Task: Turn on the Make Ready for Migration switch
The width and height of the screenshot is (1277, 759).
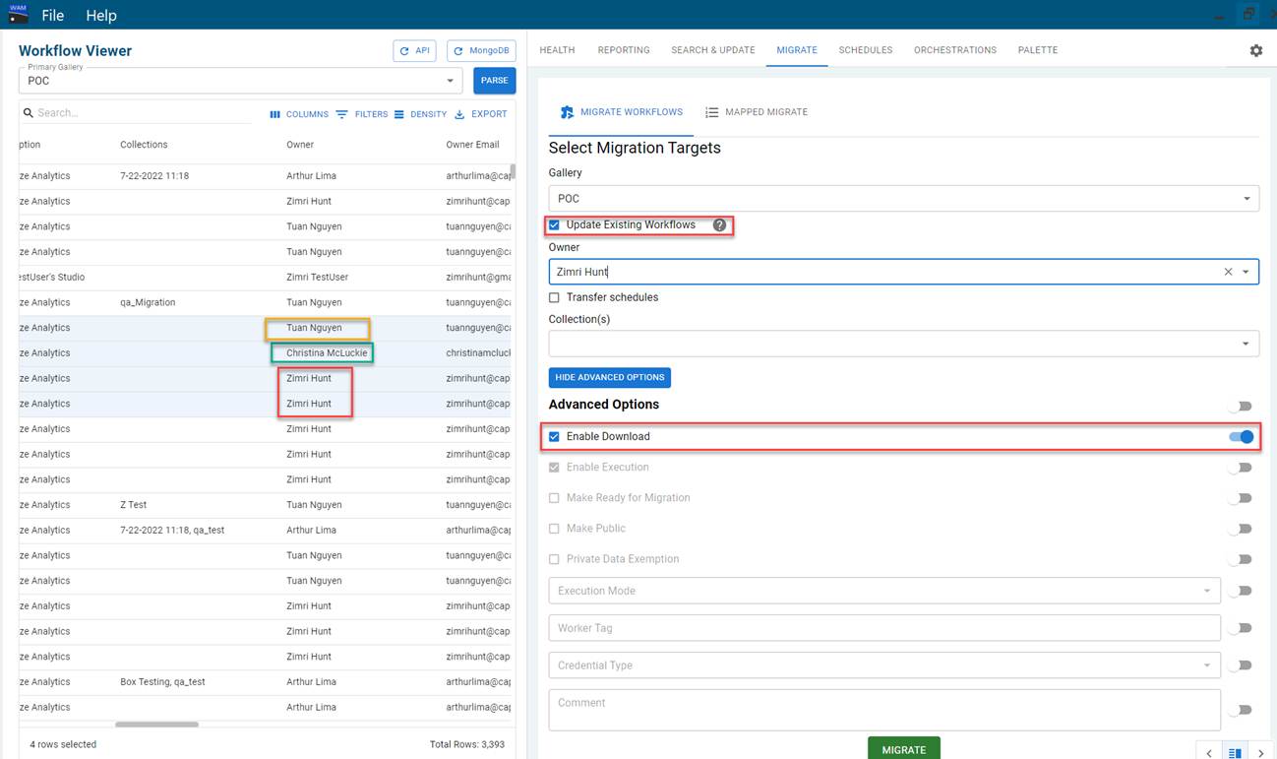Action: (x=1243, y=498)
